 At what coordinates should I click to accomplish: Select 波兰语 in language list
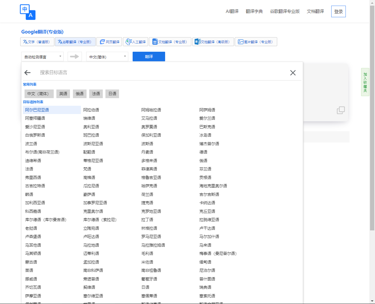point(31,144)
